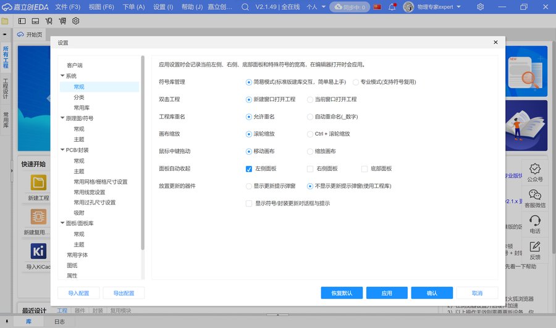
Task: Open the 物理专家expert account dropdown
Action: click(x=439, y=7)
